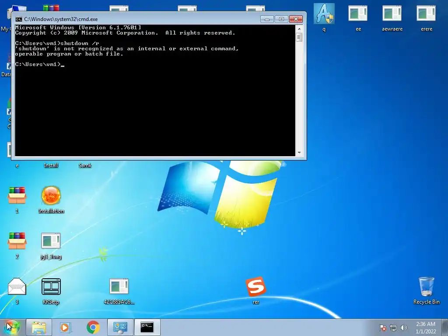Click the 'Samk' desktop icon label
448x336 pixels.
pos(85,165)
